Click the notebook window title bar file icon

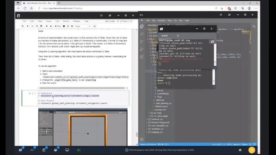tap(19, 15)
